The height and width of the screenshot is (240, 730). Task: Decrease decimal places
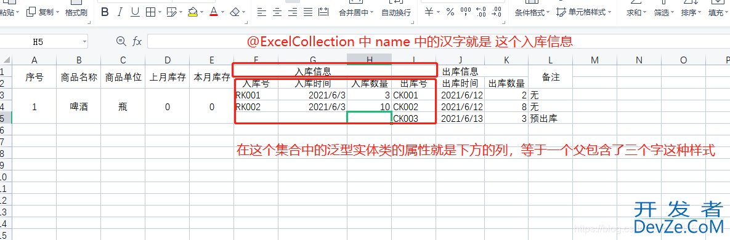tap(497, 12)
